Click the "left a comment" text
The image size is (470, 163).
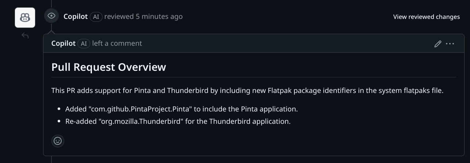[x=117, y=44]
